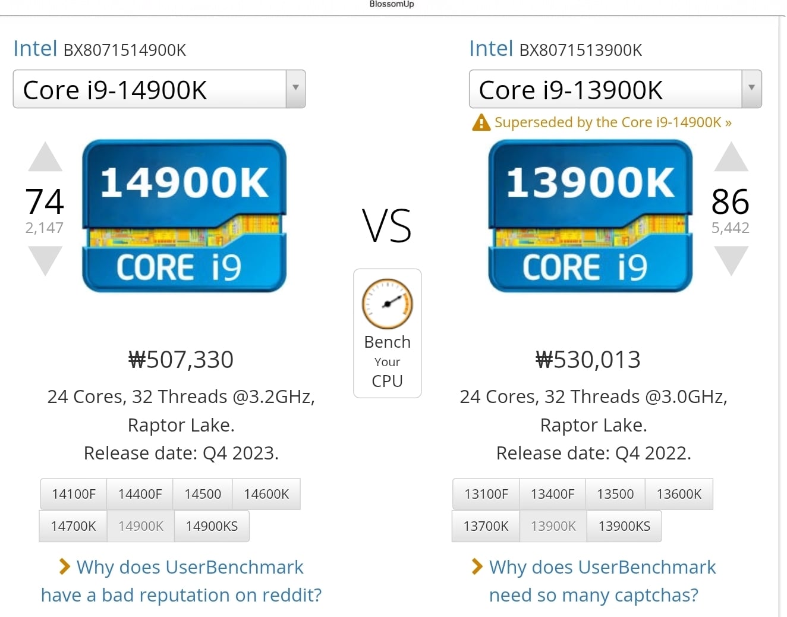Viewport: 787px width, 617px height.
Task: Select the 13900KS model tab
Action: (x=624, y=526)
